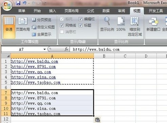The height and width of the screenshot is (123, 167).
Task: Select the 视图 View tab
Action: pos(137,11)
